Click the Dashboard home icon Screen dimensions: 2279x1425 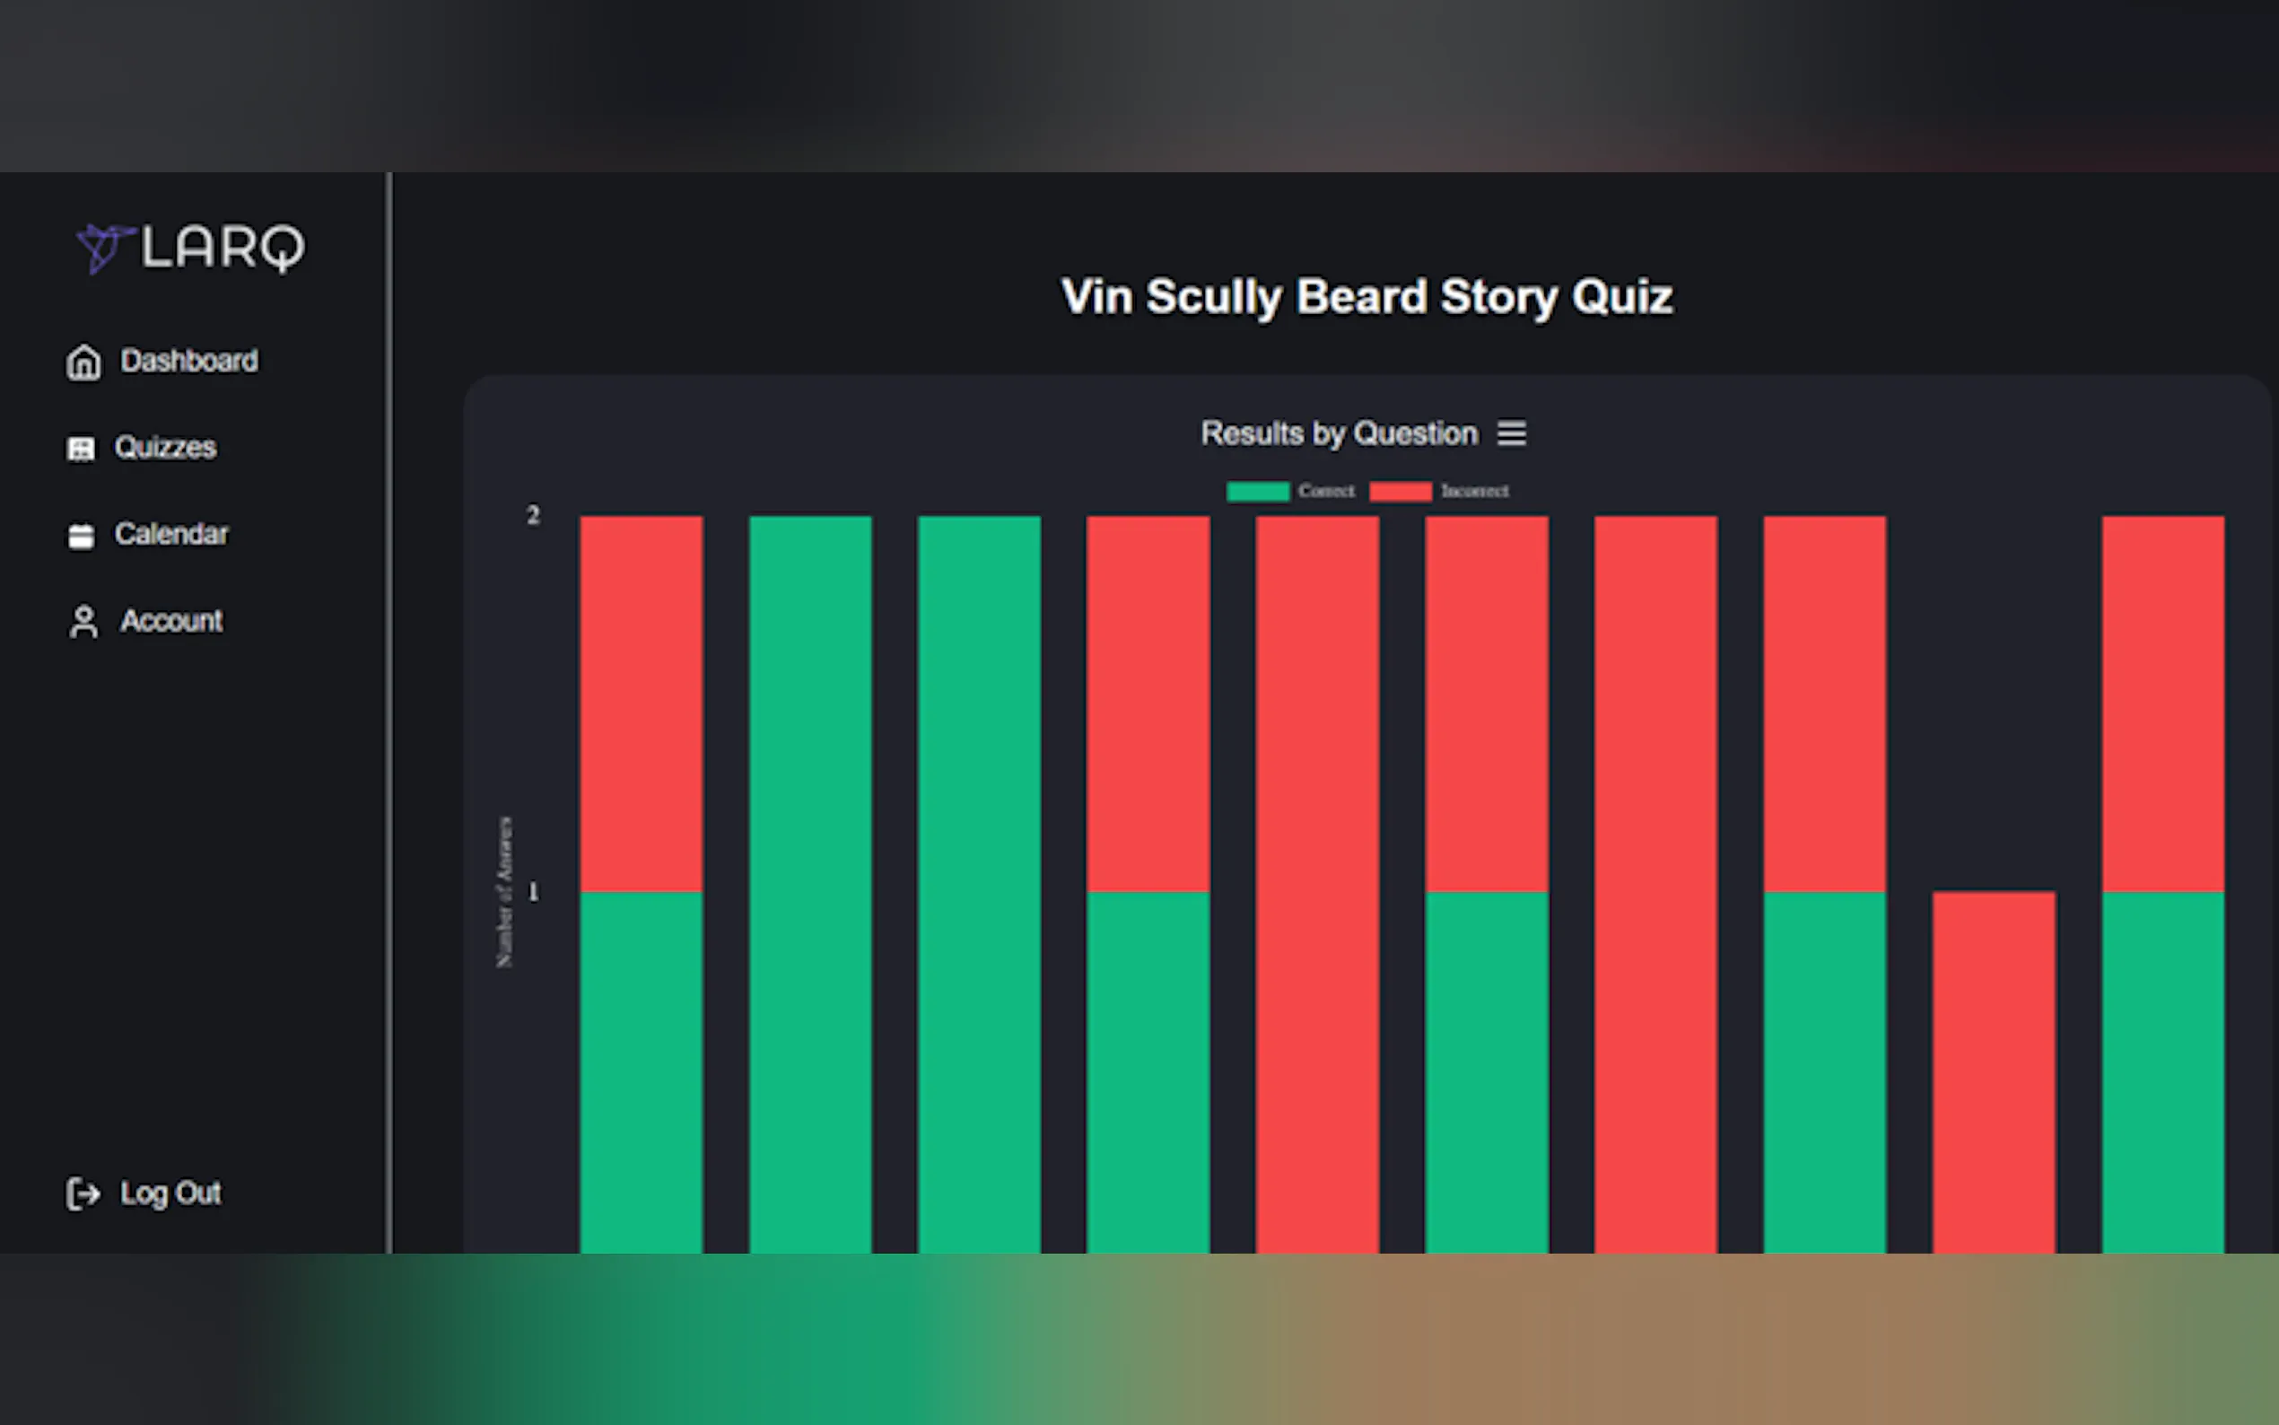point(83,362)
